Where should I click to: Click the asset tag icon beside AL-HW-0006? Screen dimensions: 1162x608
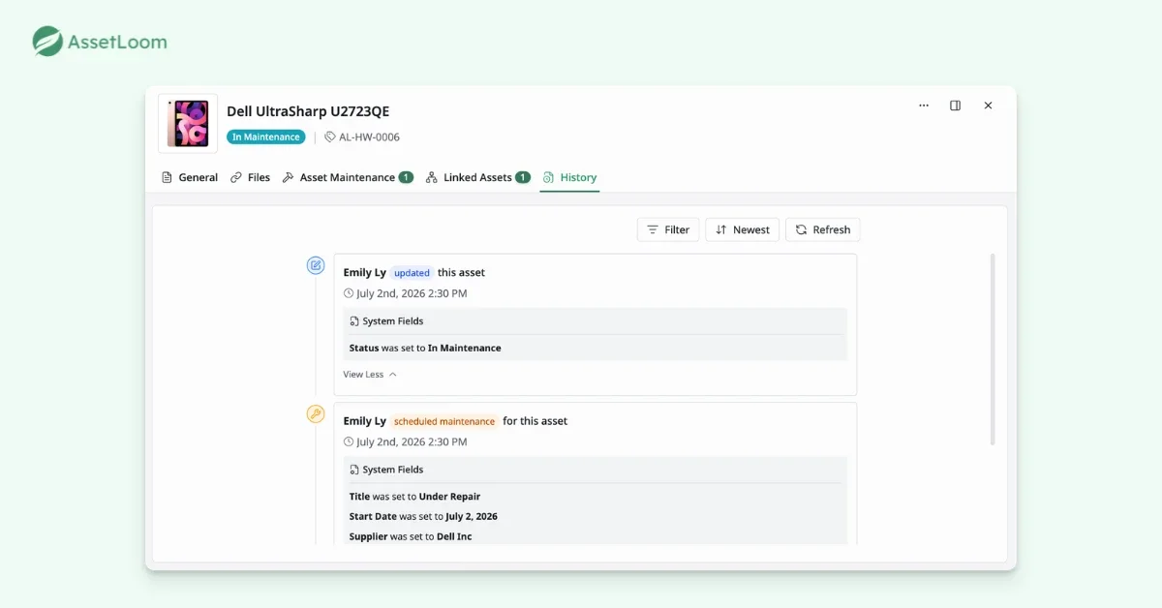tap(329, 137)
